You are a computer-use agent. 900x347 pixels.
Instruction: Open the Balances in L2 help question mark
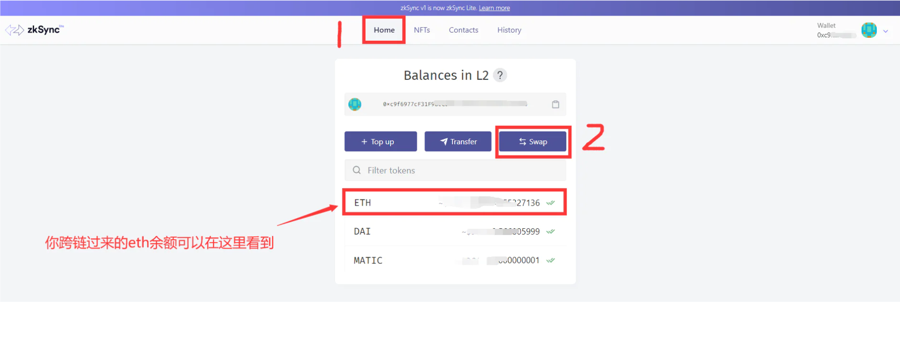pyautogui.click(x=500, y=75)
